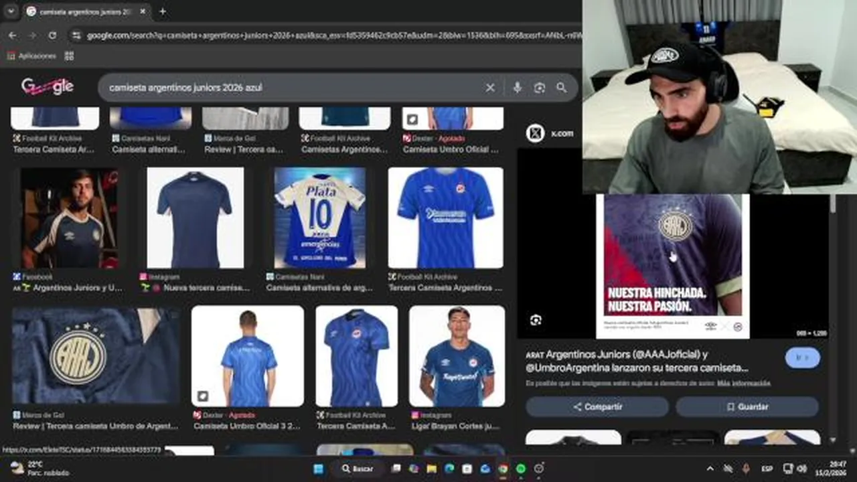Click the Compartir share button

pos(597,406)
